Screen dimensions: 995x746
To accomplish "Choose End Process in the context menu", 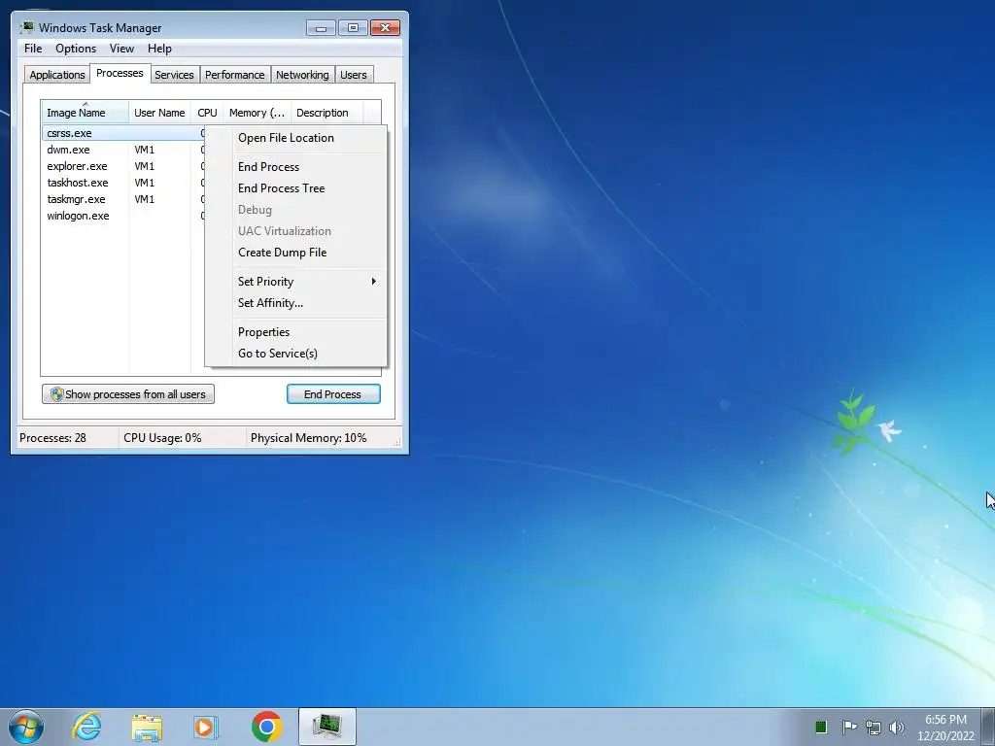I will pyautogui.click(x=295, y=167).
